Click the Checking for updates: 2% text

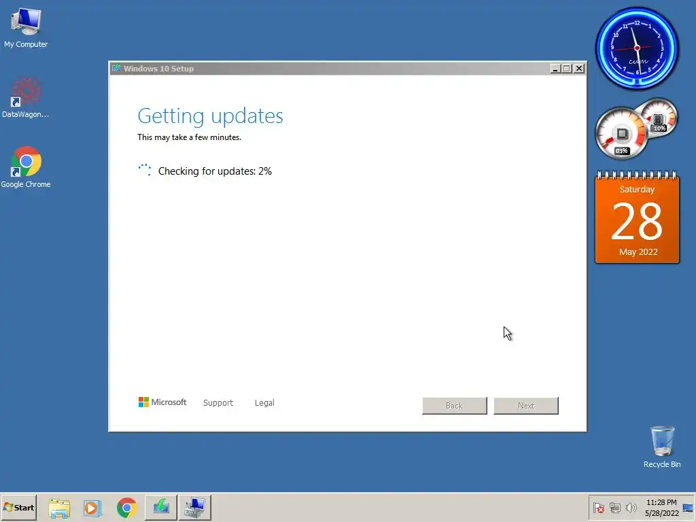point(215,171)
